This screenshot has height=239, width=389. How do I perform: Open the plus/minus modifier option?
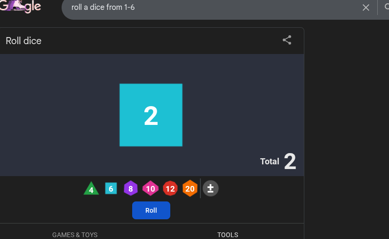tap(211, 189)
